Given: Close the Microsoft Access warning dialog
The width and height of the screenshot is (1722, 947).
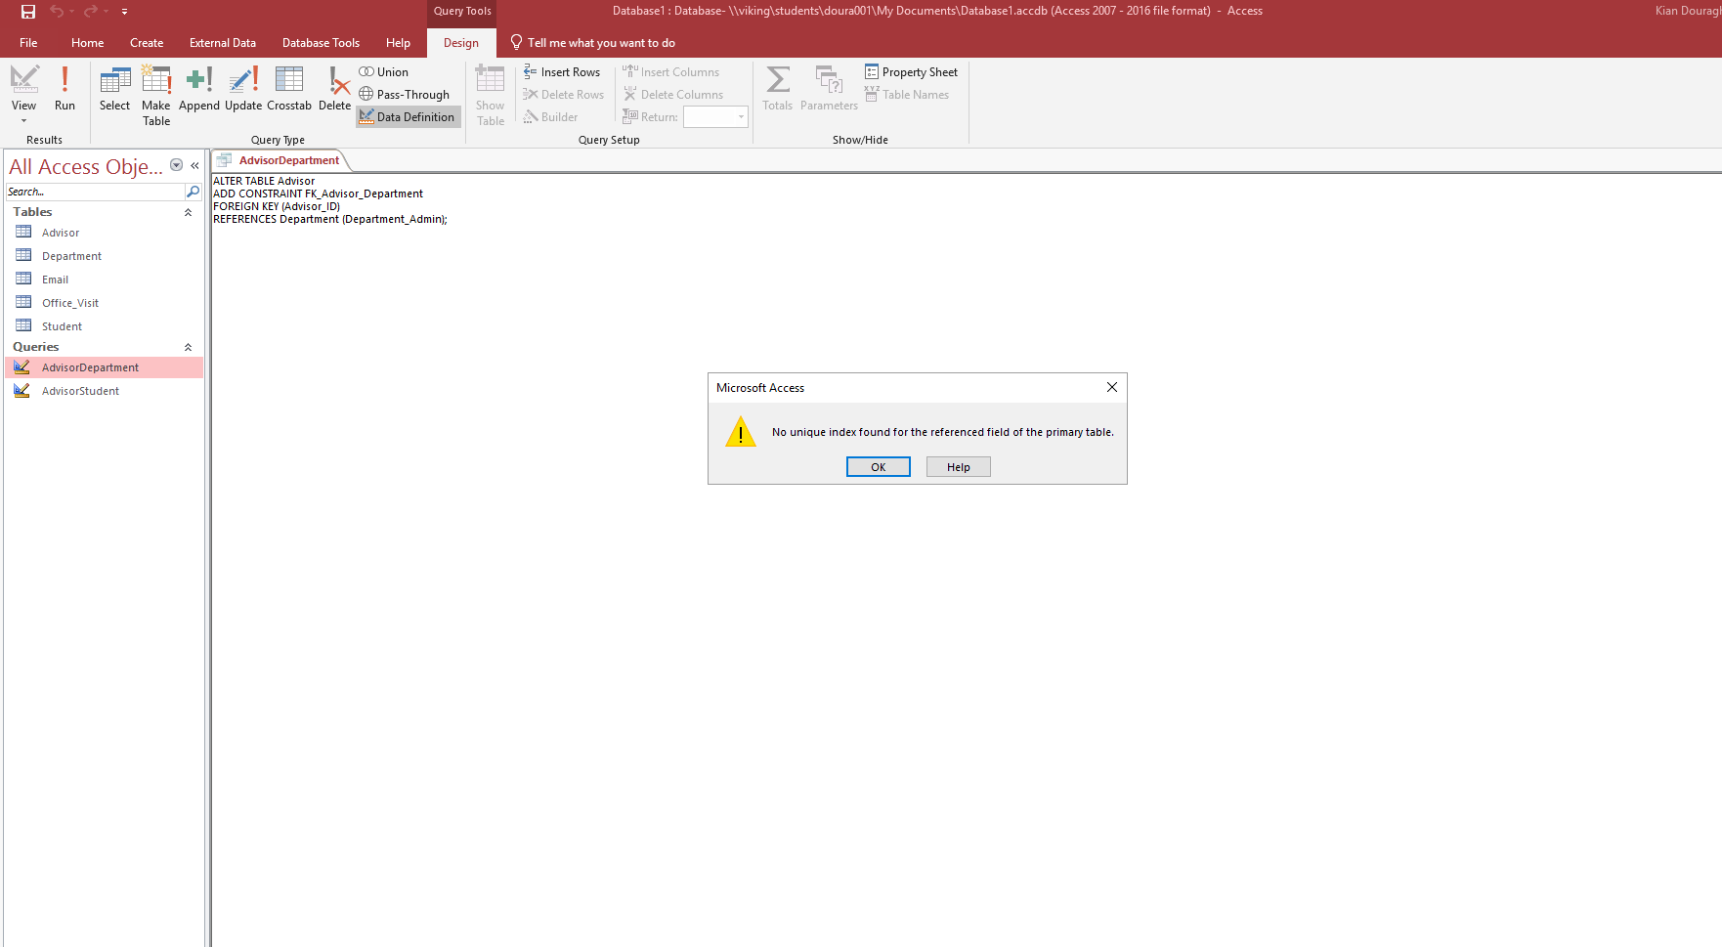Looking at the screenshot, I should [x=1111, y=388].
